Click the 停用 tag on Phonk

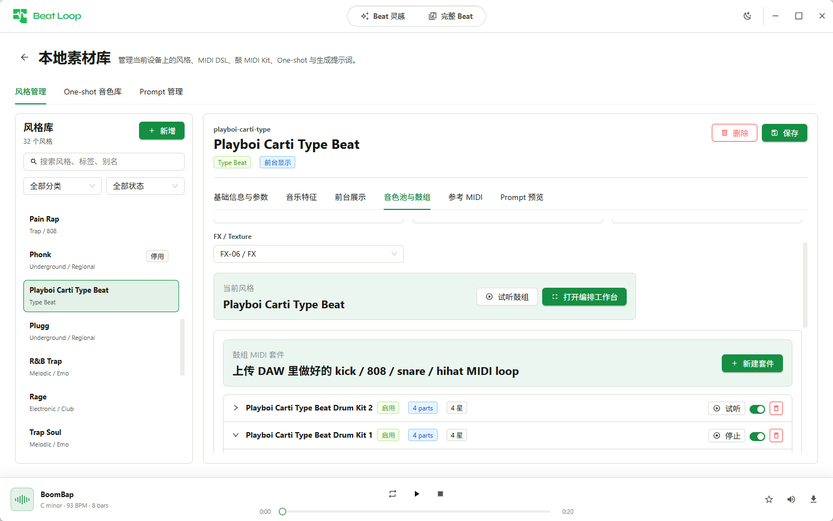pos(157,256)
